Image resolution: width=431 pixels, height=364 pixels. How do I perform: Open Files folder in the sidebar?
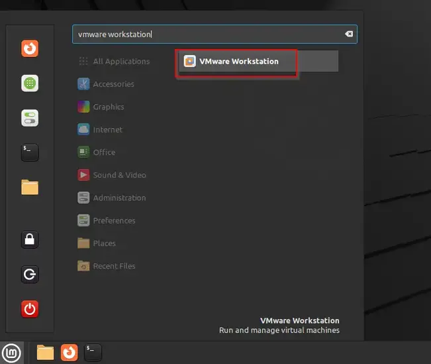click(x=30, y=187)
